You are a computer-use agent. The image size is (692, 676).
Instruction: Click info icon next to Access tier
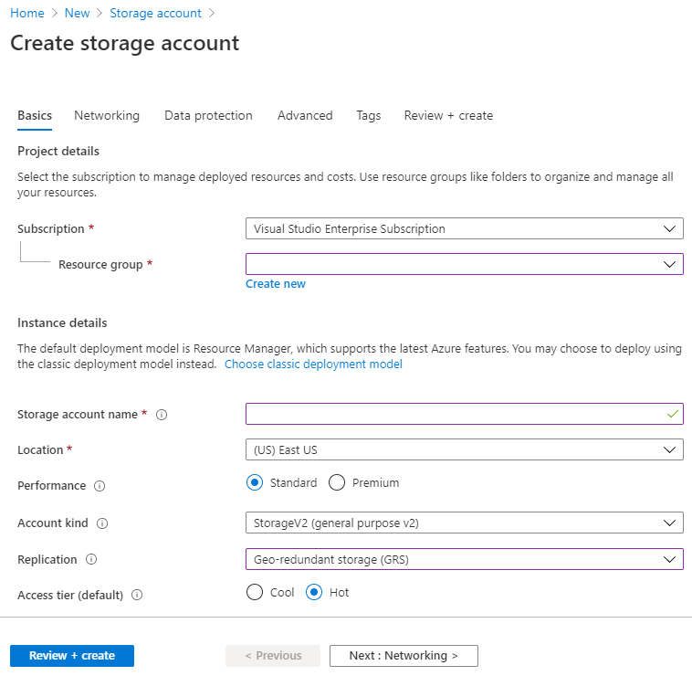pyautogui.click(x=137, y=595)
